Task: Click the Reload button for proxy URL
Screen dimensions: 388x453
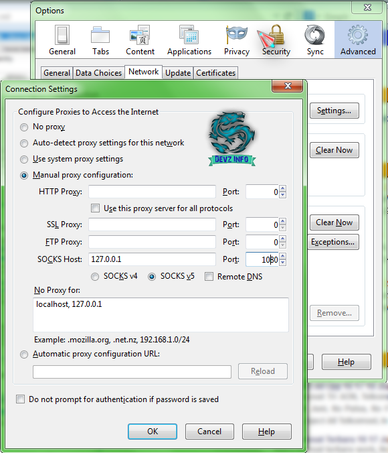Action: pos(262,371)
